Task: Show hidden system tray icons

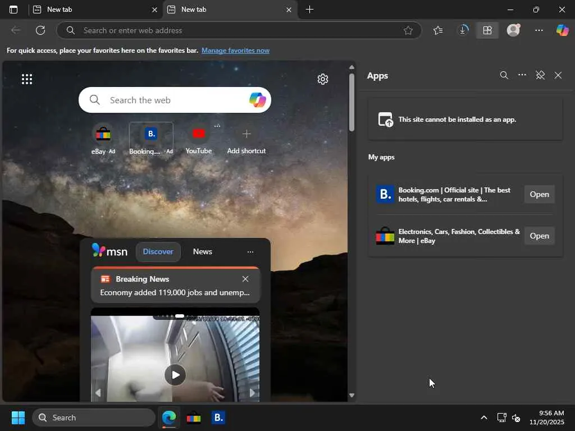Action: point(483,418)
